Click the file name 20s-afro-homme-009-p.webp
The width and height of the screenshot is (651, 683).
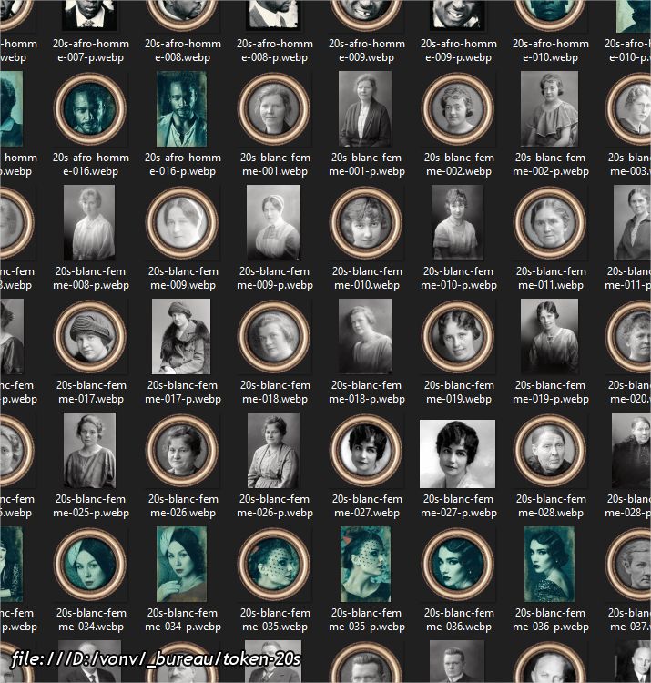459,50
